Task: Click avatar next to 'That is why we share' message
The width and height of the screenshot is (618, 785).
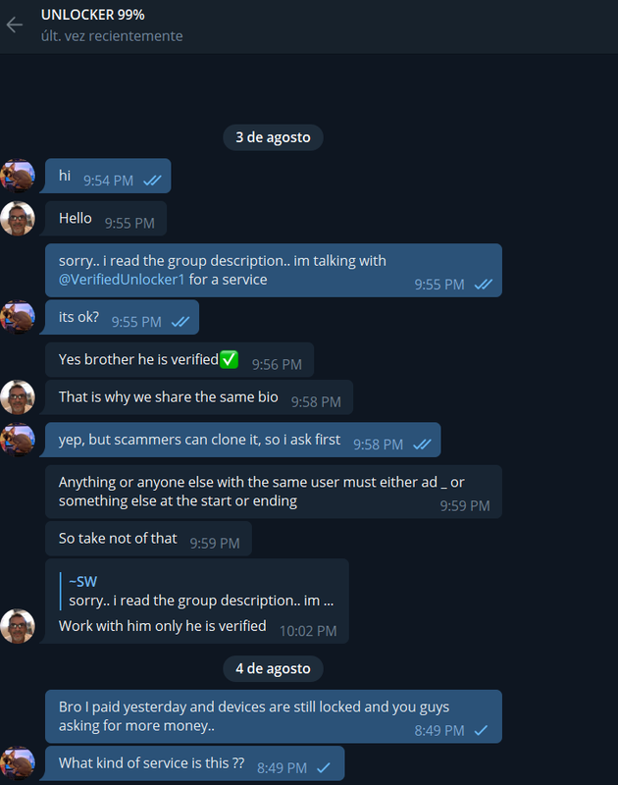Action: click(x=18, y=397)
